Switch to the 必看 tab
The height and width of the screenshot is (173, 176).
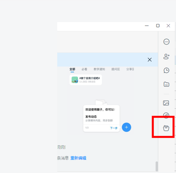(x=84, y=69)
